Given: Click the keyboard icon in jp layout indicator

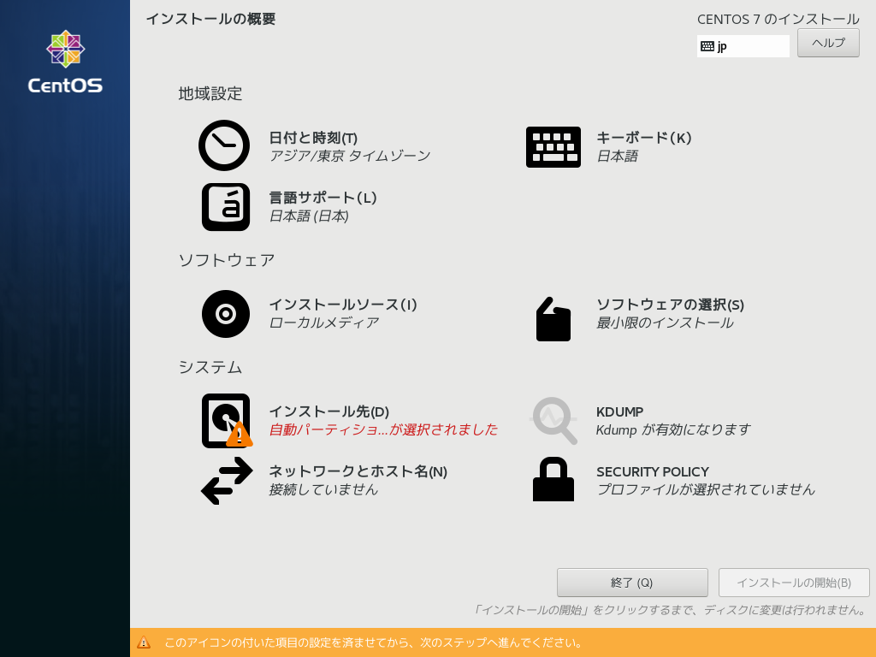Looking at the screenshot, I should pos(707,46).
